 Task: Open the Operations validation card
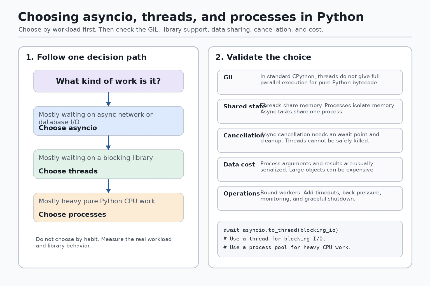click(310, 198)
